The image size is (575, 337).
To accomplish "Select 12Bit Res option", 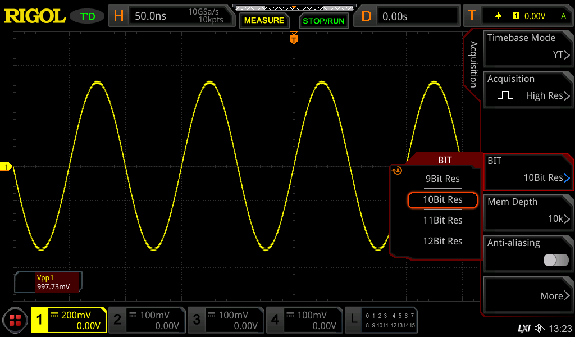I will tap(442, 241).
